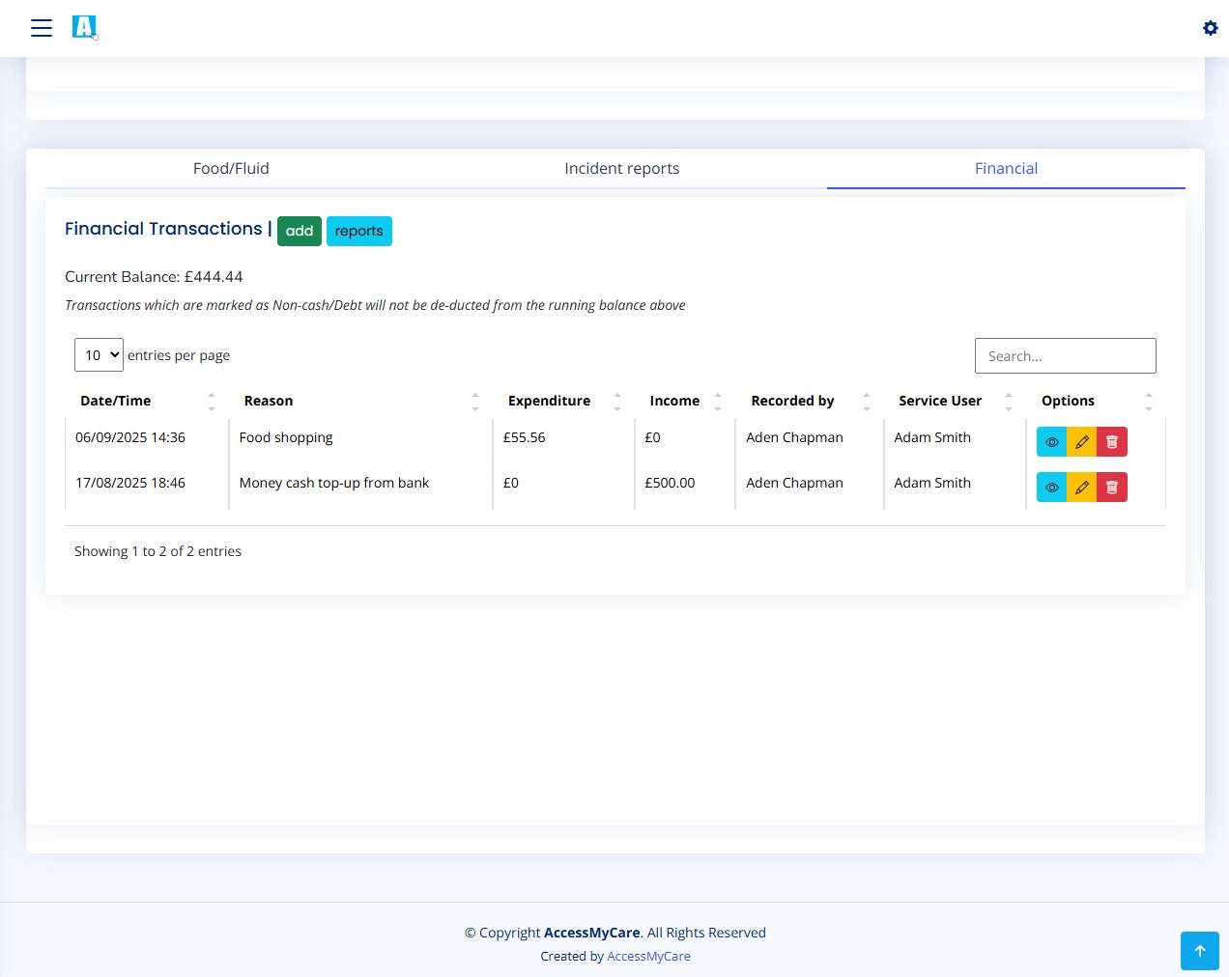Image resolution: width=1229 pixels, height=977 pixels.
Task: Edit the Food shopping transaction
Action: click(x=1081, y=442)
